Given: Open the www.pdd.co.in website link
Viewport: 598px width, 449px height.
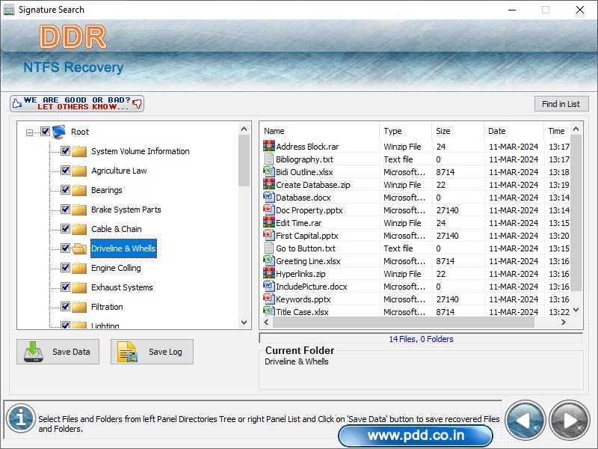Looking at the screenshot, I should pos(416,435).
